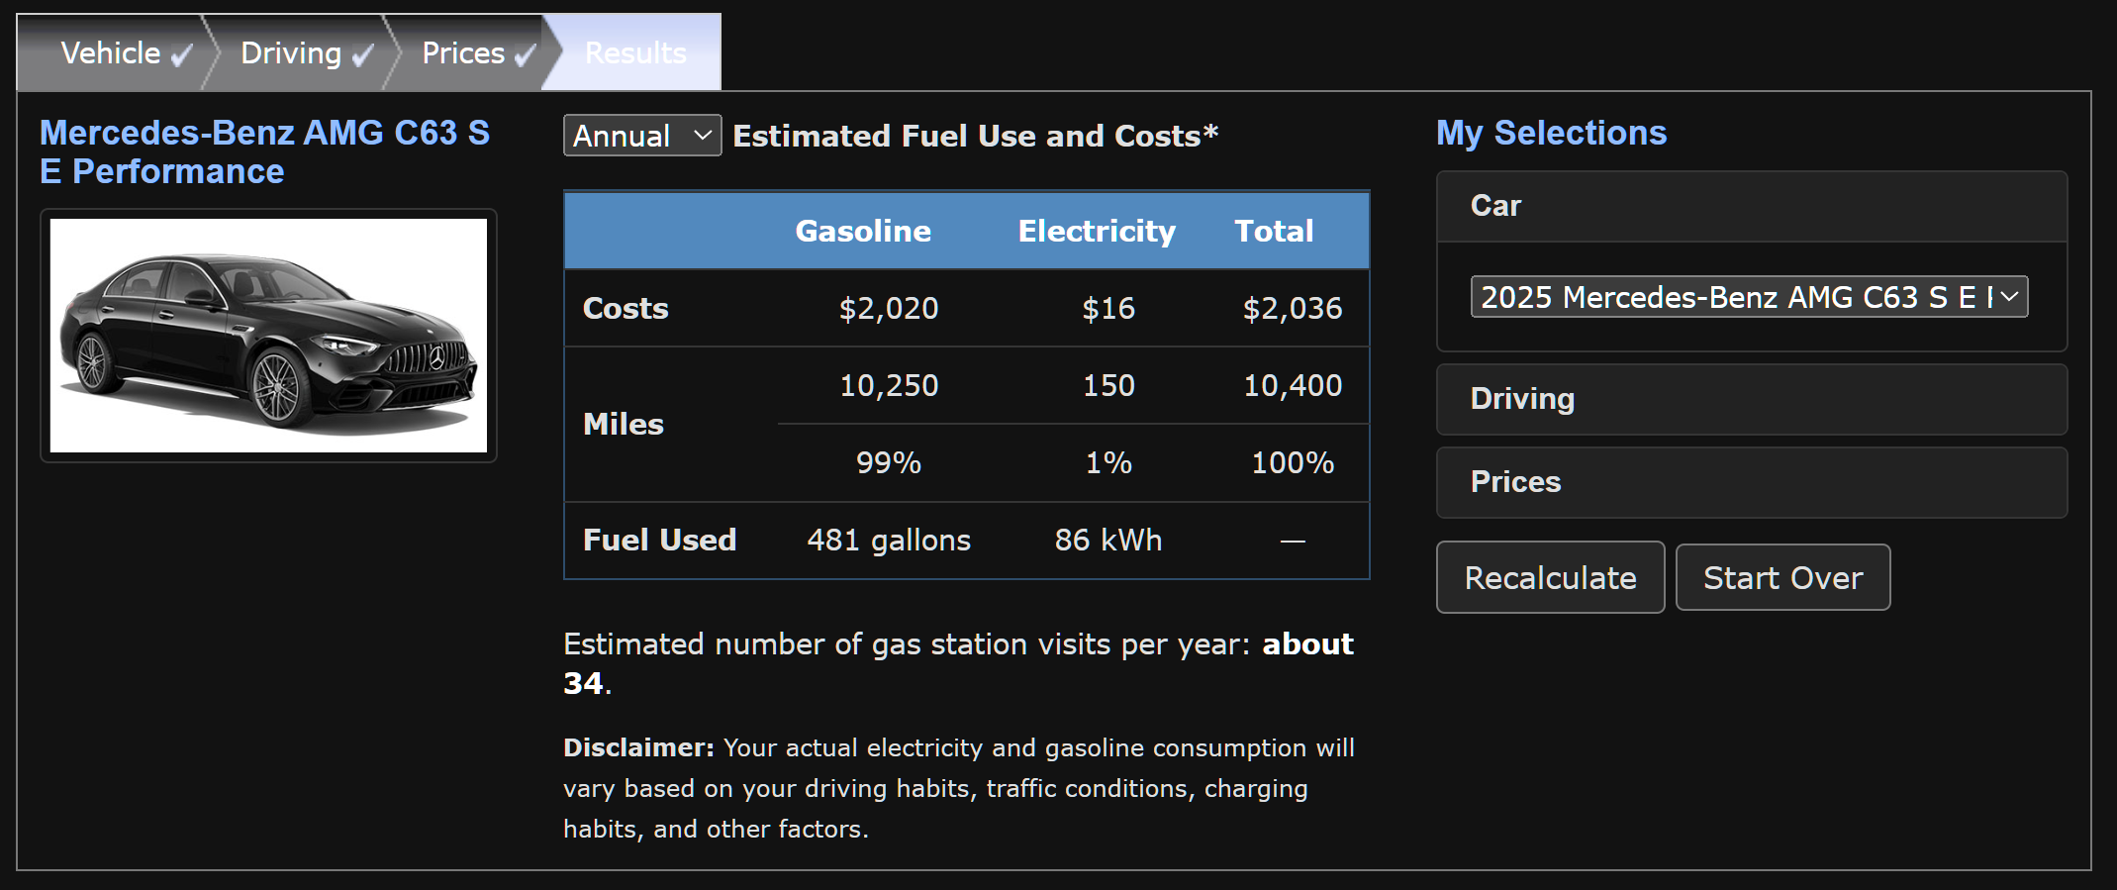Click the Driving tab checkmark icon

[x=362, y=55]
